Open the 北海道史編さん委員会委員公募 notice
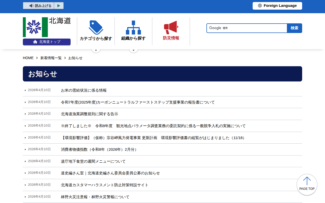 [110, 173]
